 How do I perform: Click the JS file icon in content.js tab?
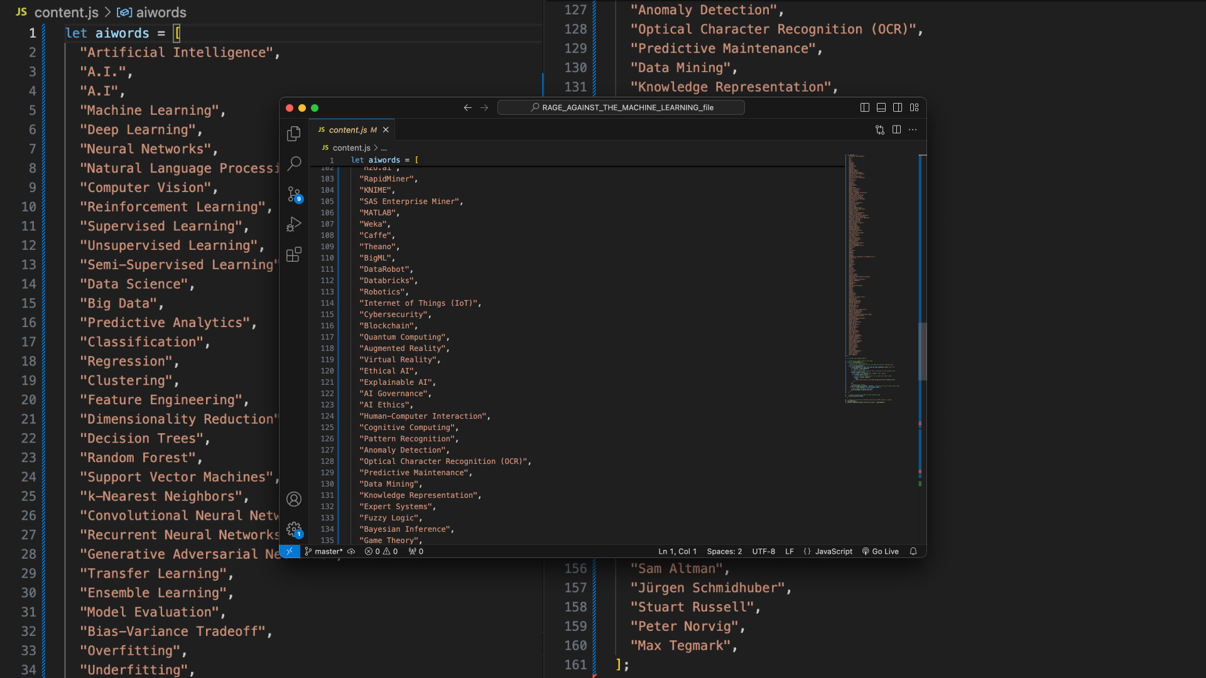(322, 130)
